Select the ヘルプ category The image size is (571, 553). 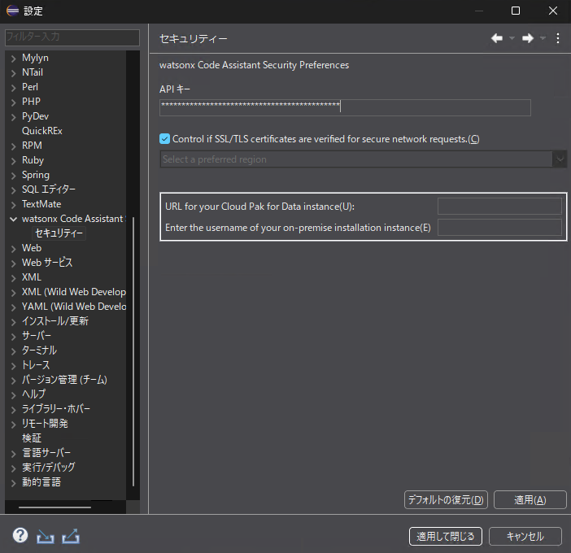coord(33,394)
